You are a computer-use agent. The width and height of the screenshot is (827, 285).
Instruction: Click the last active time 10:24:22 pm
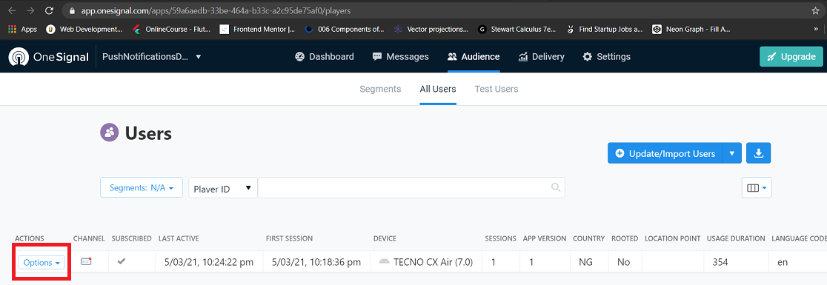pos(227,262)
